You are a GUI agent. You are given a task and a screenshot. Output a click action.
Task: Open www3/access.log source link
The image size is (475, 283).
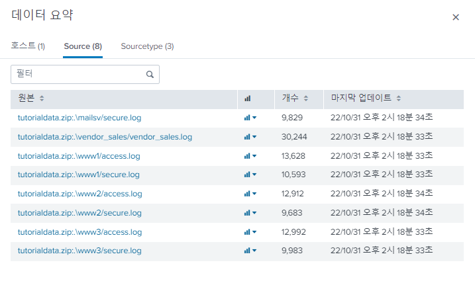click(x=79, y=232)
